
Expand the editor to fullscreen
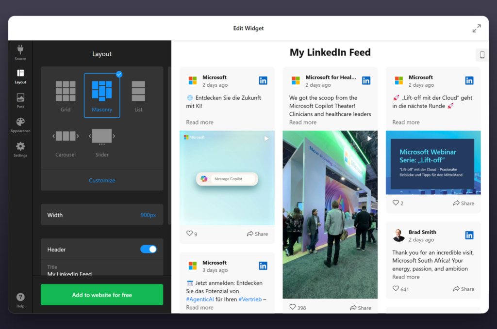(476, 28)
